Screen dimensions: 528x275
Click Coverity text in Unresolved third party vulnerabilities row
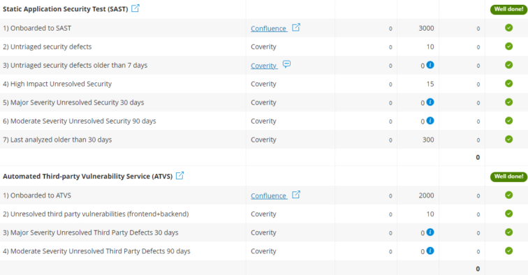(x=263, y=214)
